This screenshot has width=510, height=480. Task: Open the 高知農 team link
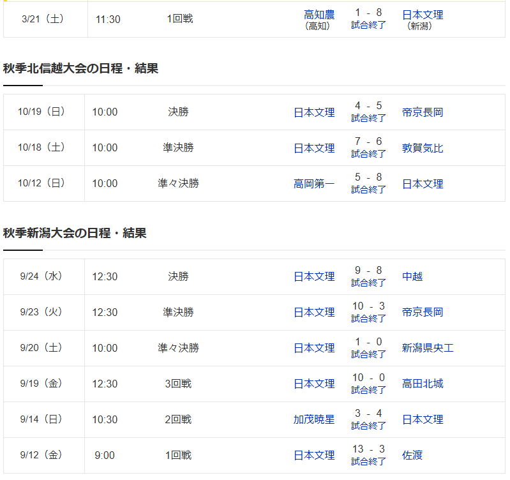click(x=319, y=15)
